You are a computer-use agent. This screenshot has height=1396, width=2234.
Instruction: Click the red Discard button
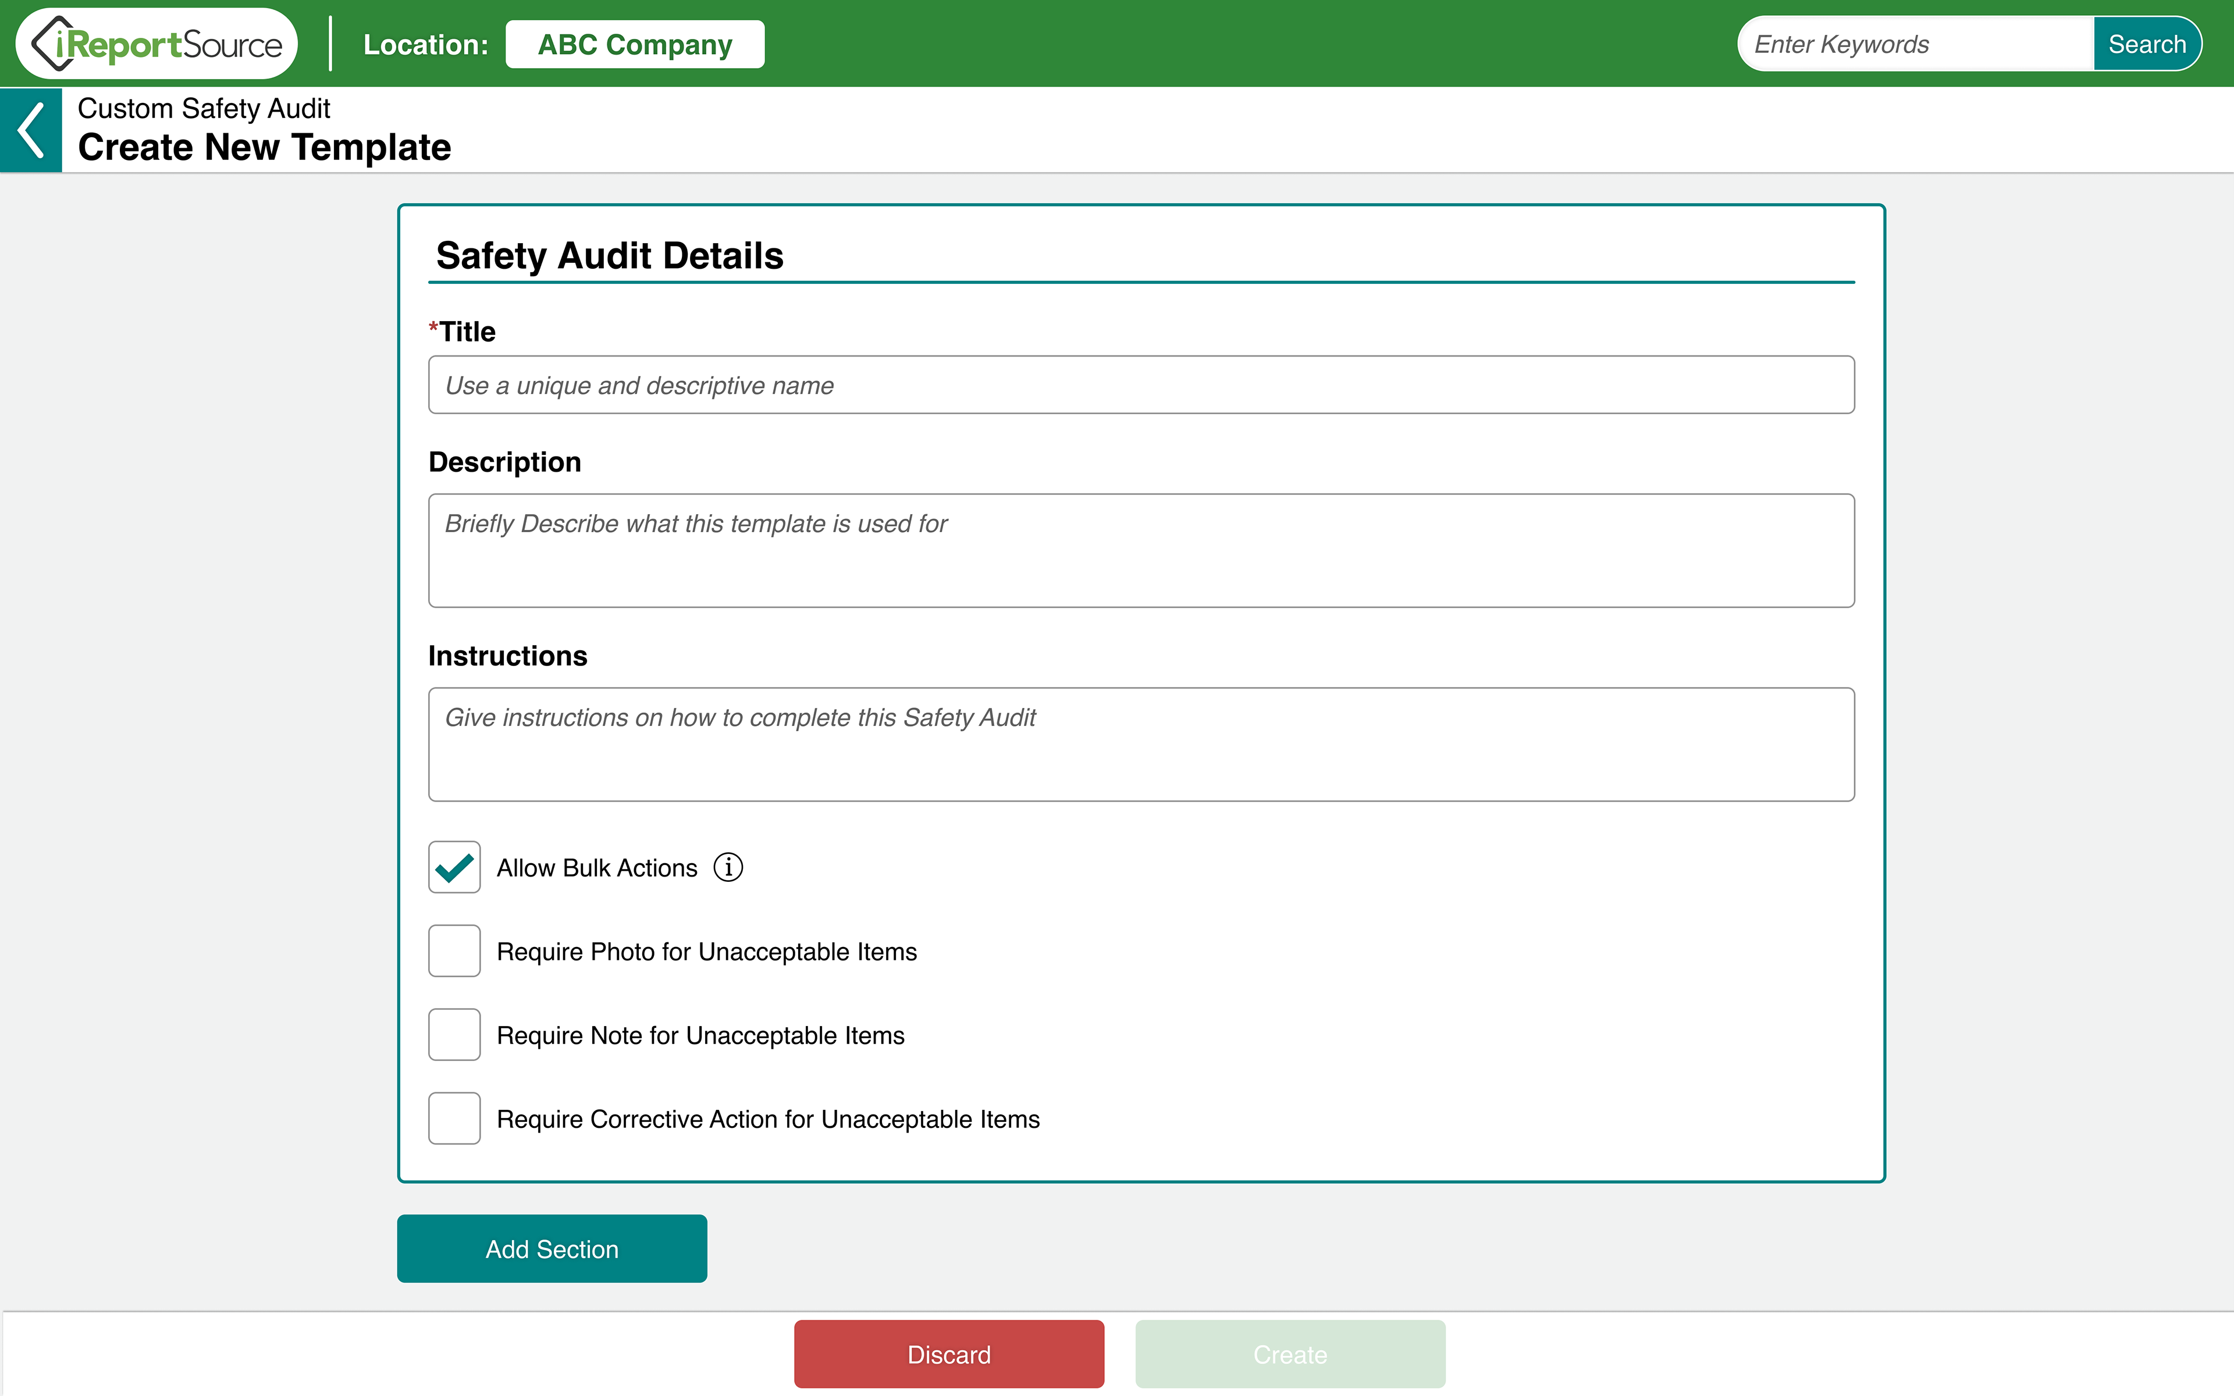point(949,1354)
